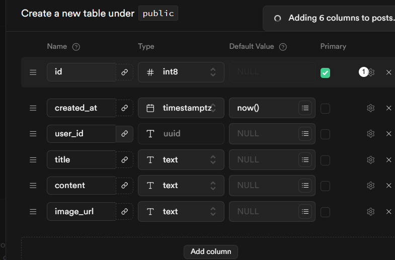Open the settings gear for the content column

pos(371,186)
